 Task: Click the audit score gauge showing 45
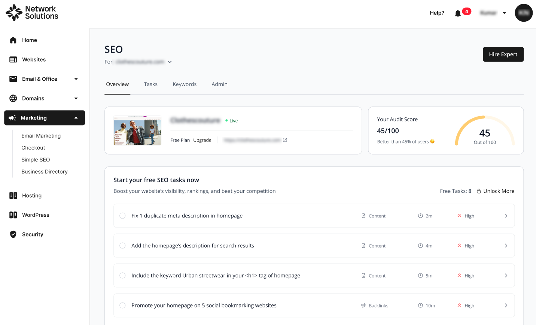(x=485, y=131)
